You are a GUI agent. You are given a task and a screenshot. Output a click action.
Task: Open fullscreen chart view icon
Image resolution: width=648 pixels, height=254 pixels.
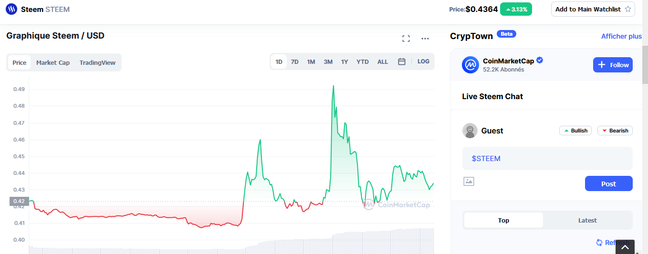406,39
